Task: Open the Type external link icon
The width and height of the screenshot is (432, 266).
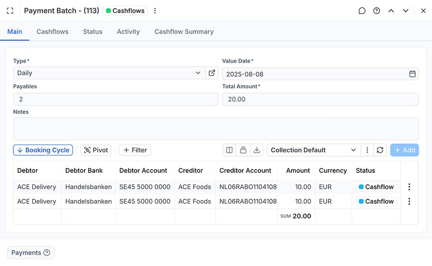Action: (212, 73)
